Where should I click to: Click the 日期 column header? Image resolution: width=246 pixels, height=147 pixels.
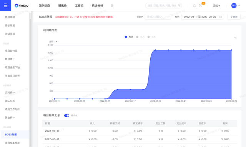click(47, 123)
